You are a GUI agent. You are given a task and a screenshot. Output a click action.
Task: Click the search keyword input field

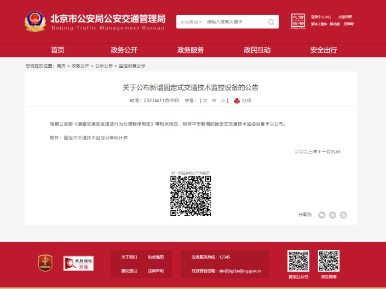click(x=236, y=22)
